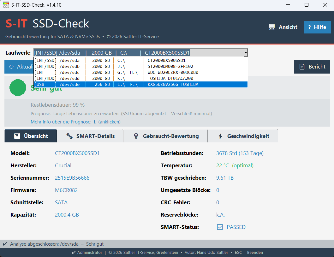Click the checkmark icon in analysis status bar
The image size is (334, 257).
[x=5, y=244]
